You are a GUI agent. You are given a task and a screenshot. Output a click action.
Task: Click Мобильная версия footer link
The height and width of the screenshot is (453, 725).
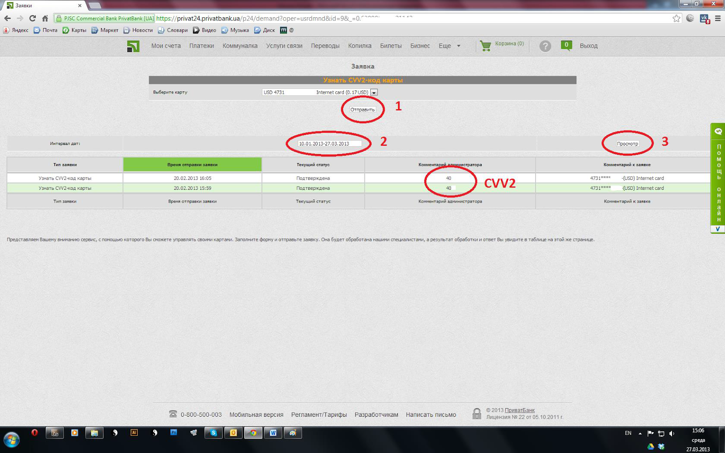pyautogui.click(x=256, y=414)
